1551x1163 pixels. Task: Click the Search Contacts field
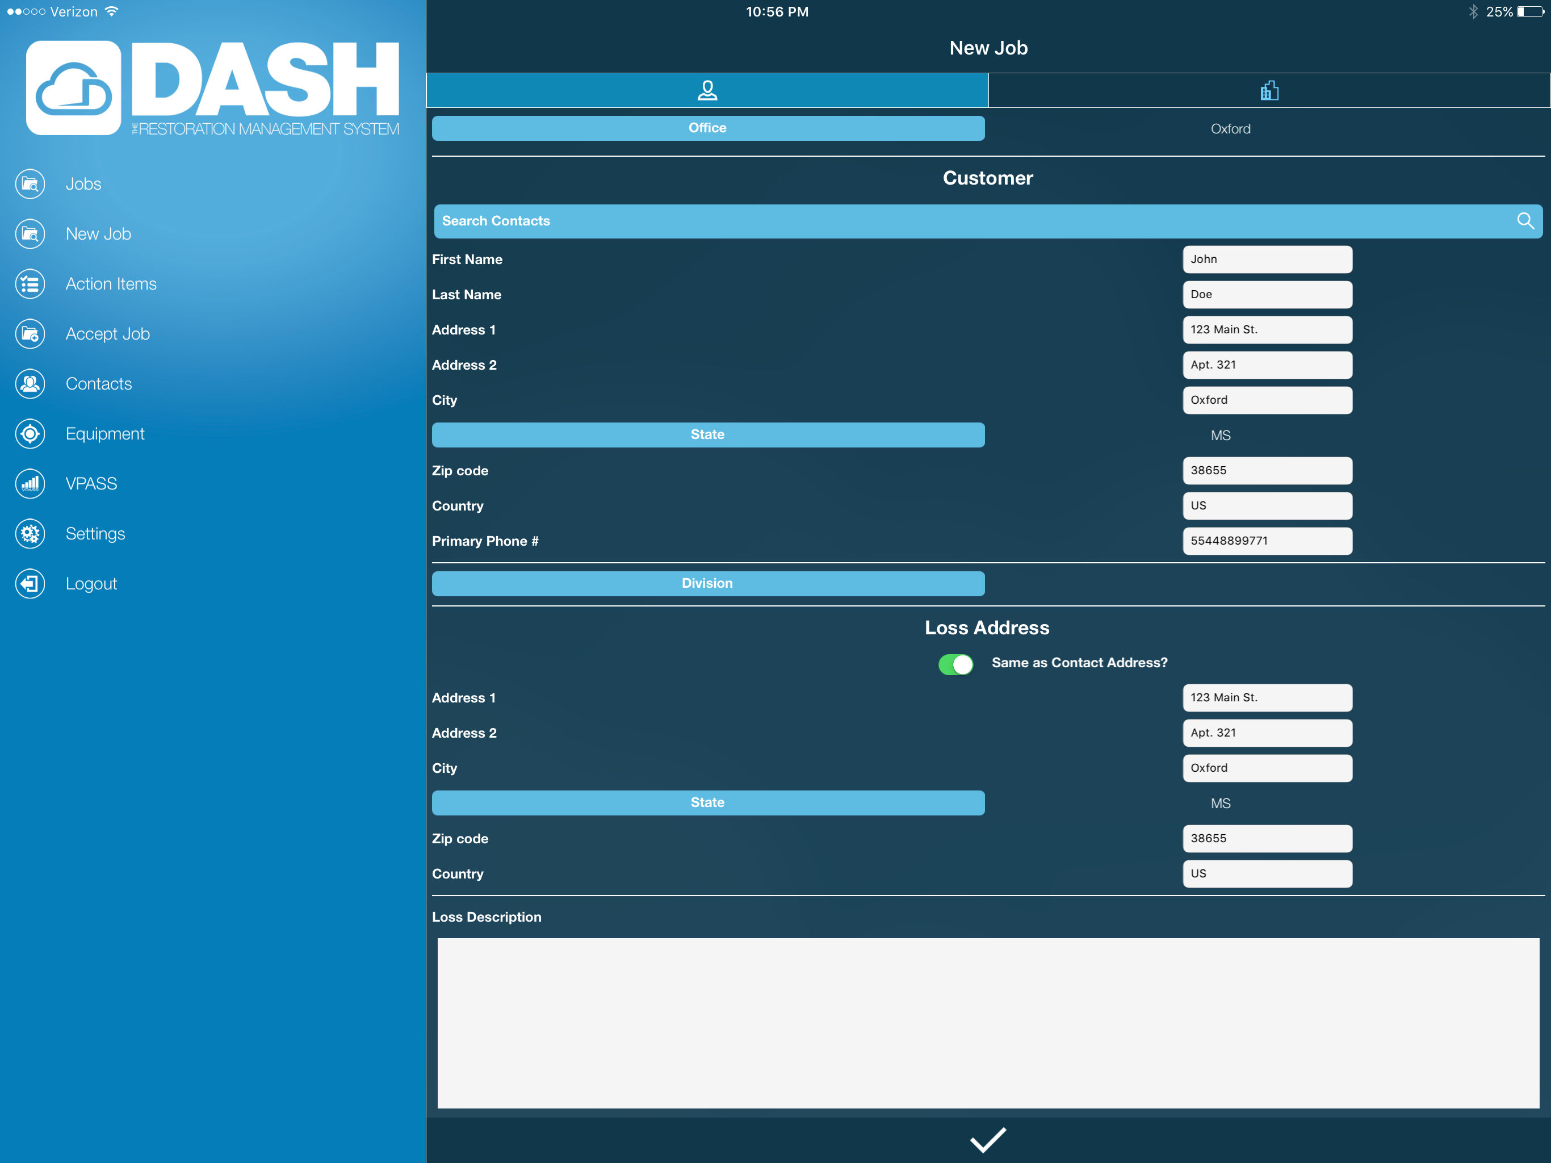[x=988, y=221]
